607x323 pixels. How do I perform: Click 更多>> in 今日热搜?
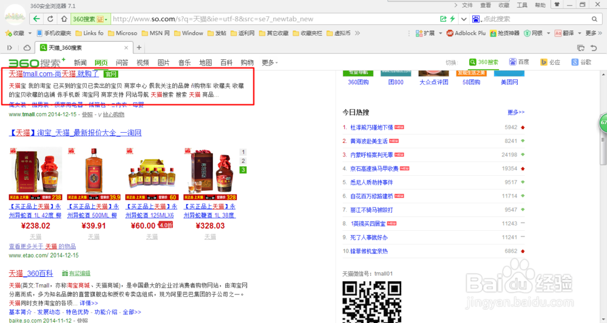tap(516, 112)
